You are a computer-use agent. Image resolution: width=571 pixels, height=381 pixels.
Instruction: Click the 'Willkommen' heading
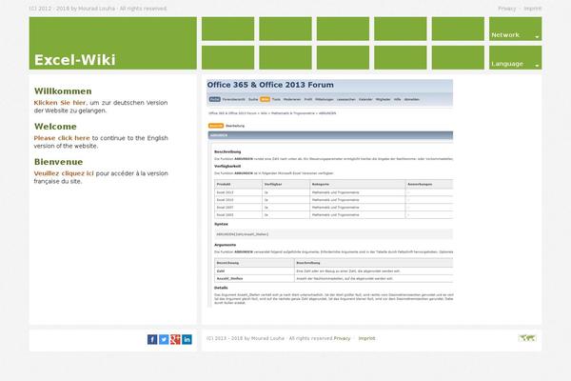click(63, 91)
